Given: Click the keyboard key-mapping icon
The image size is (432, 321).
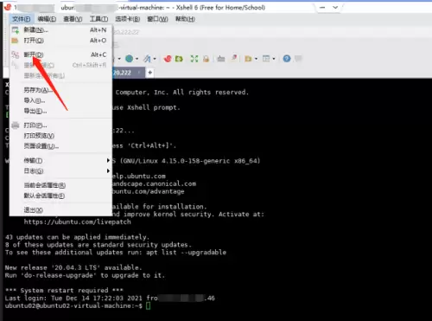Looking at the screenshot, I should tap(221, 59).
